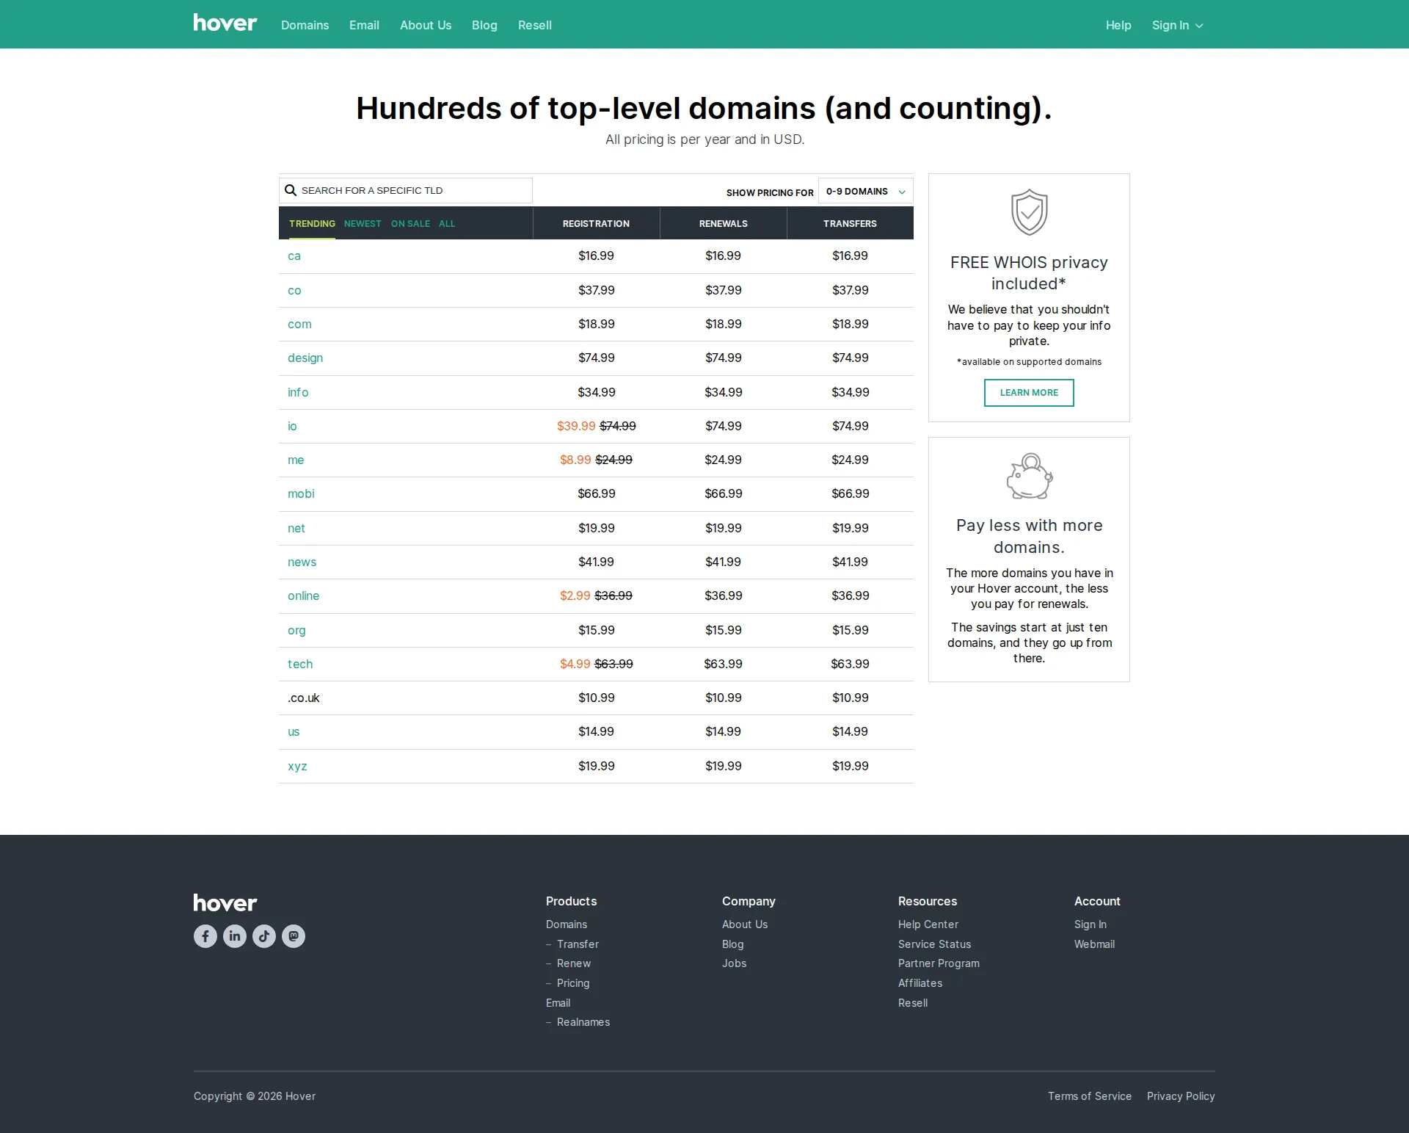Screen dimensions: 1409x1133
Task: Open footer Sign In link
Action: tap(1091, 924)
